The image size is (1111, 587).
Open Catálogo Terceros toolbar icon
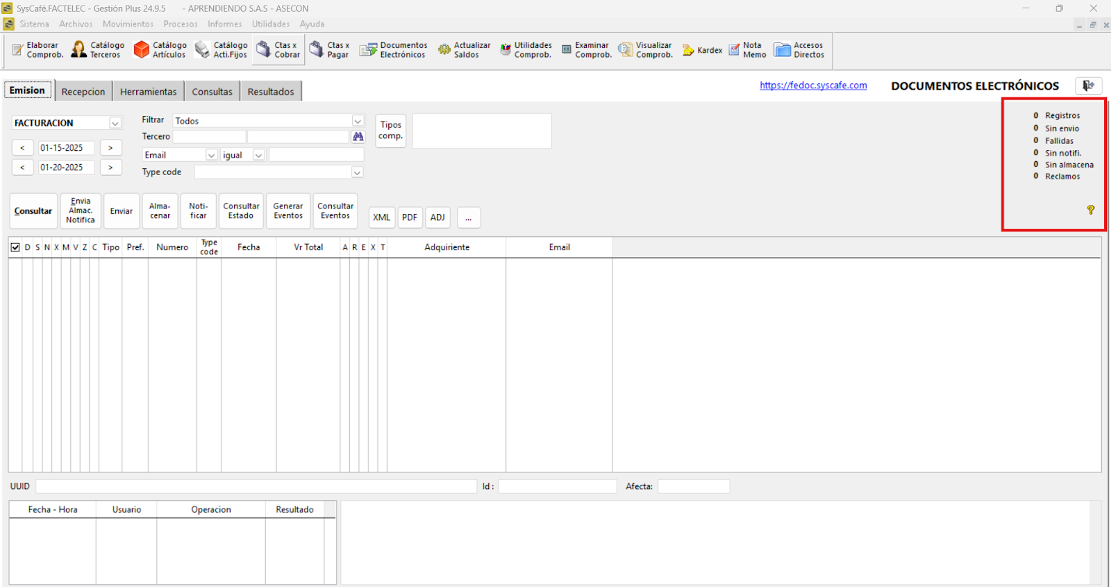[x=98, y=50]
